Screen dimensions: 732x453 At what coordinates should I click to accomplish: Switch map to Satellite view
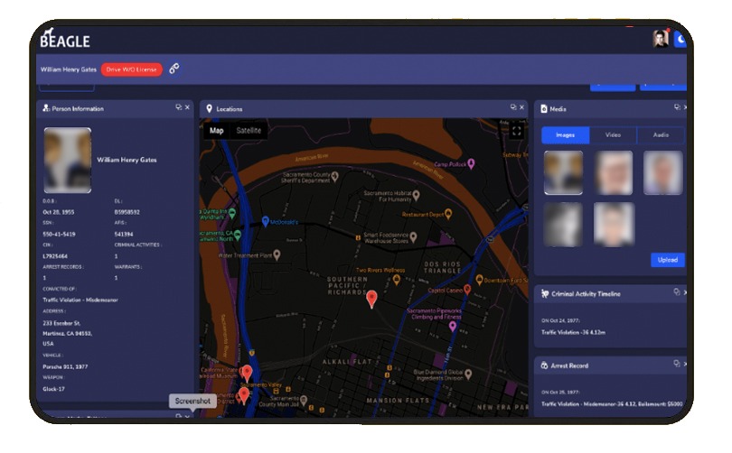coord(249,131)
